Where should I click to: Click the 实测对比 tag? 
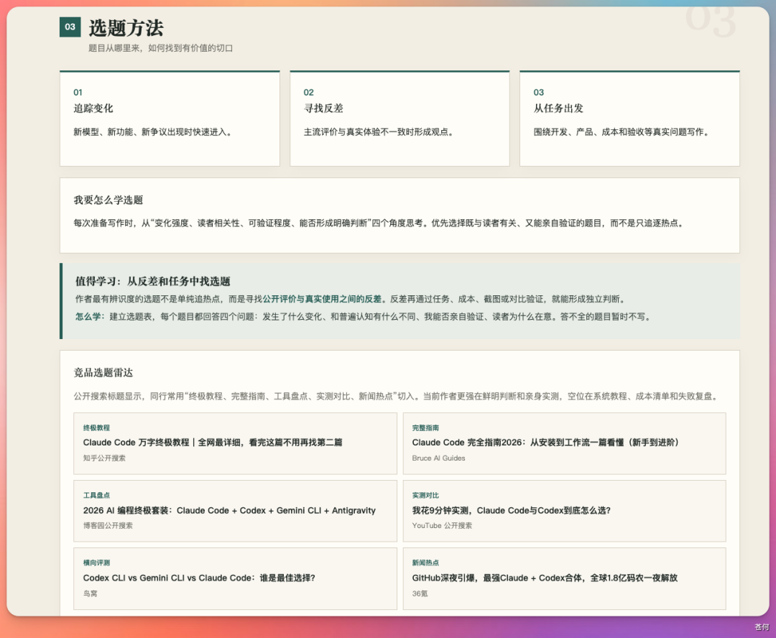click(x=425, y=496)
